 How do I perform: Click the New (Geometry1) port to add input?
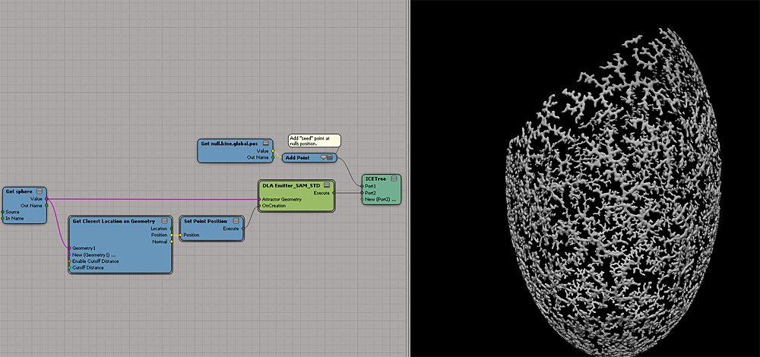69,254
